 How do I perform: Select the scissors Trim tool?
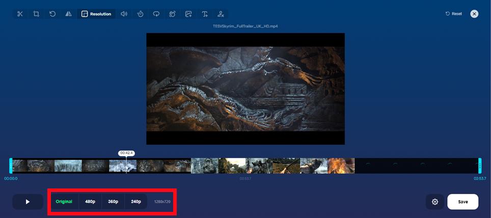[x=20, y=14]
